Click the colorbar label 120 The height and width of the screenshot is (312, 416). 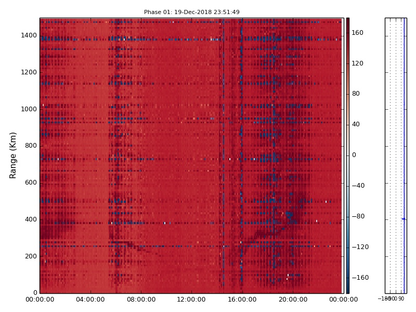tap(357, 63)
